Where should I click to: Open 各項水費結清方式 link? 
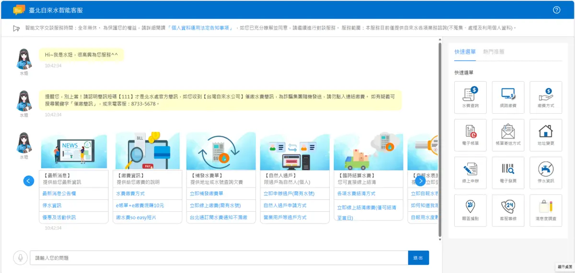356,194
